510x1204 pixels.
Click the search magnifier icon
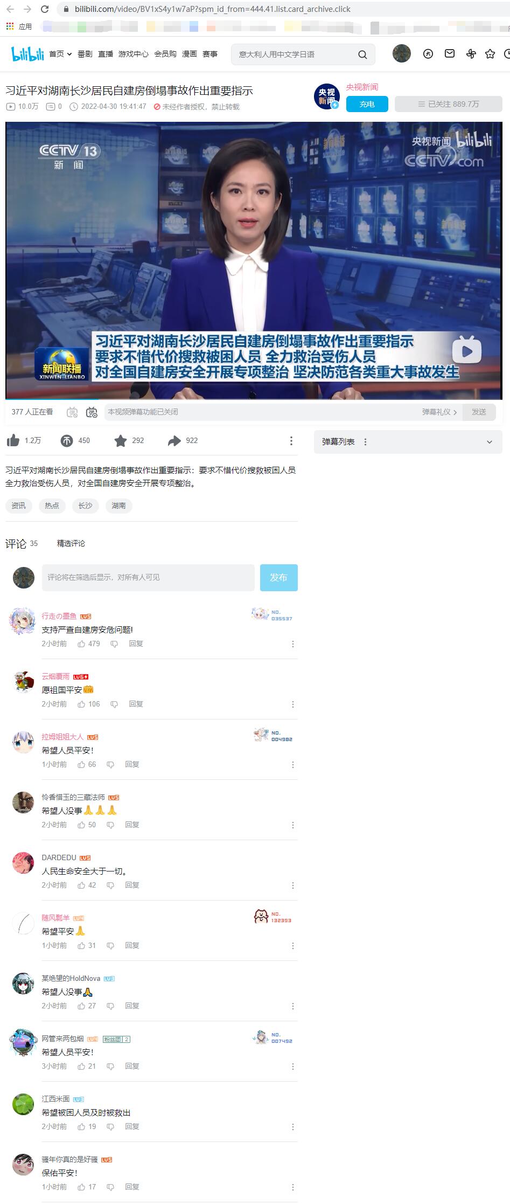coord(362,54)
